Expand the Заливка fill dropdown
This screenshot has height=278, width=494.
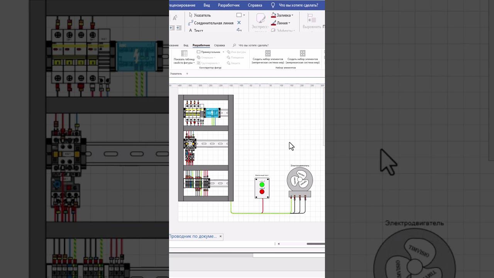[x=292, y=15]
